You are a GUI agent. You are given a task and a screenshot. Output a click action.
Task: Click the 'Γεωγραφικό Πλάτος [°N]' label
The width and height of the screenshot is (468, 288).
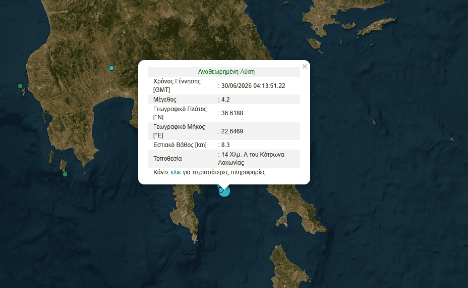(180, 113)
